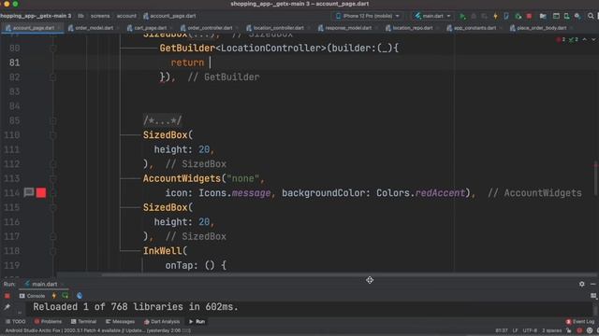This screenshot has height=336, width=599.
Task: Open Search Everywhere magnifier icon
Action: point(591,16)
